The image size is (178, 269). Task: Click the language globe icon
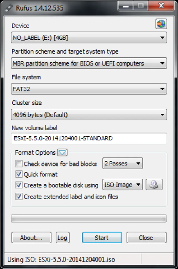click(161, 24)
